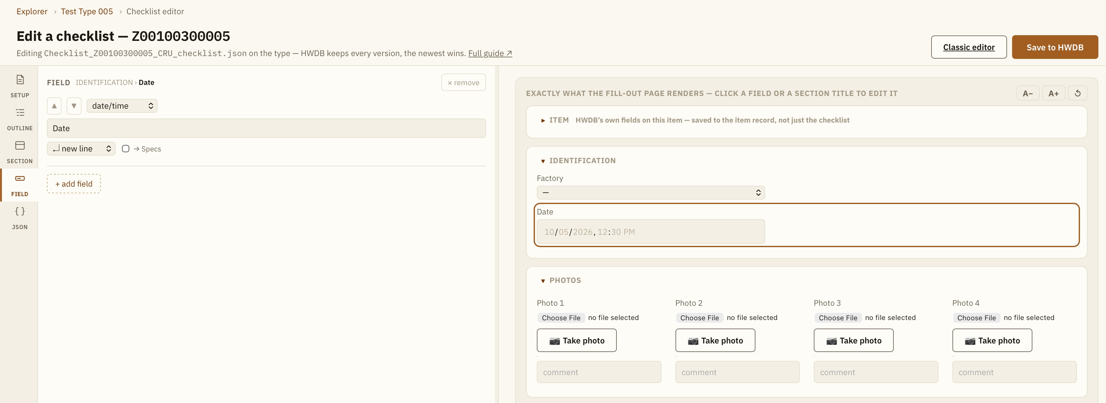Open the Factory dropdown in preview
The height and width of the screenshot is (403, 1106).
click(x=650, y=193)
